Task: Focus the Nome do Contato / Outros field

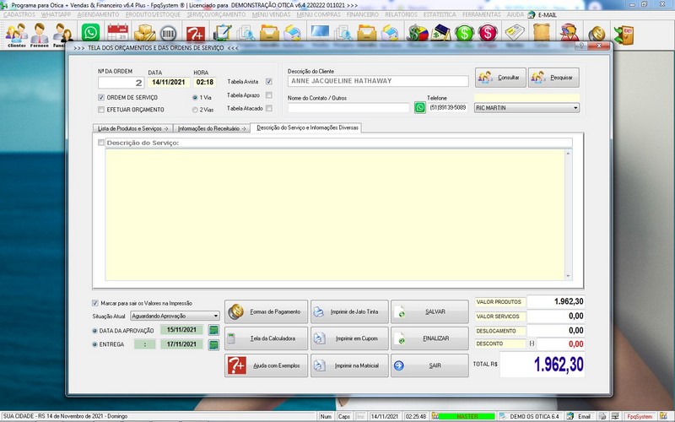Action: click(348, 108)
